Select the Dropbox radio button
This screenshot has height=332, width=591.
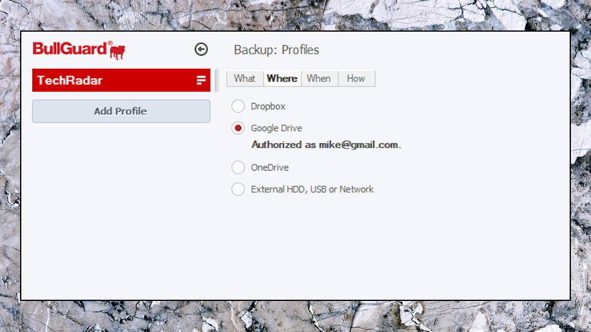238,106
